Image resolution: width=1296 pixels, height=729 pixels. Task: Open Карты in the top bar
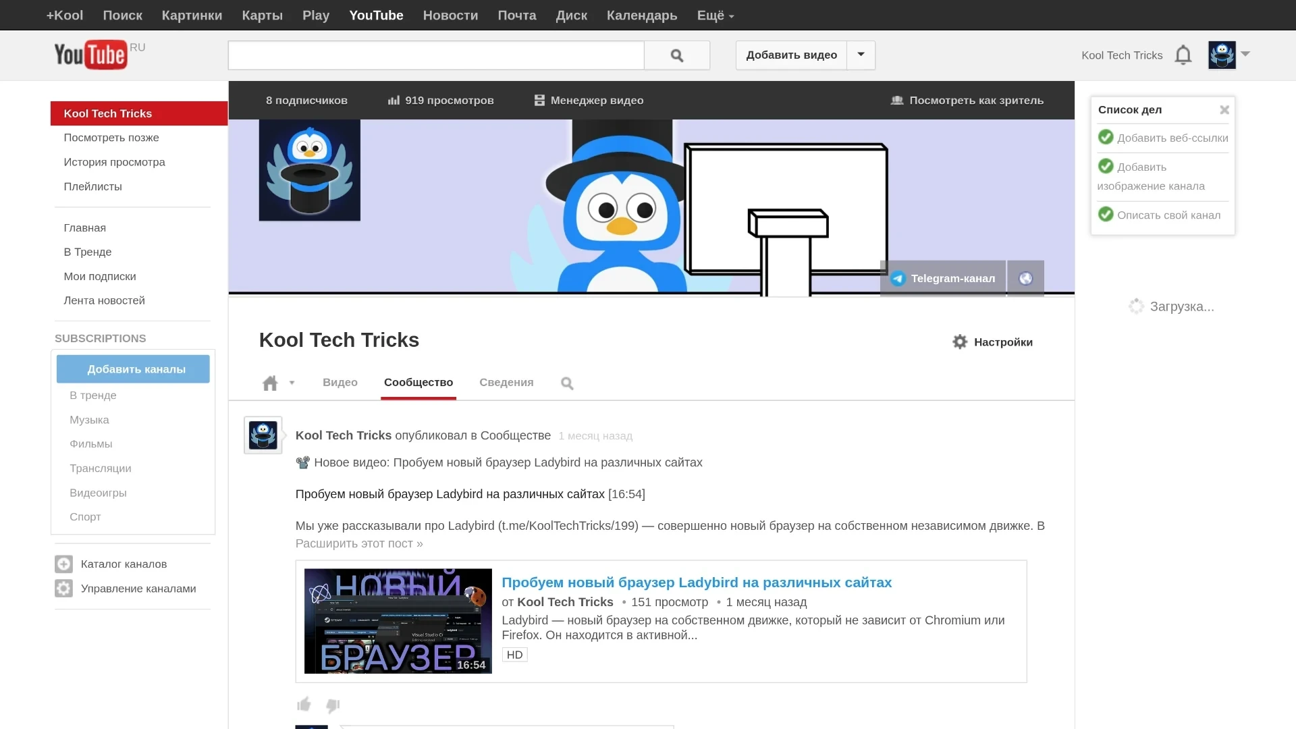(x=262, y=15)
